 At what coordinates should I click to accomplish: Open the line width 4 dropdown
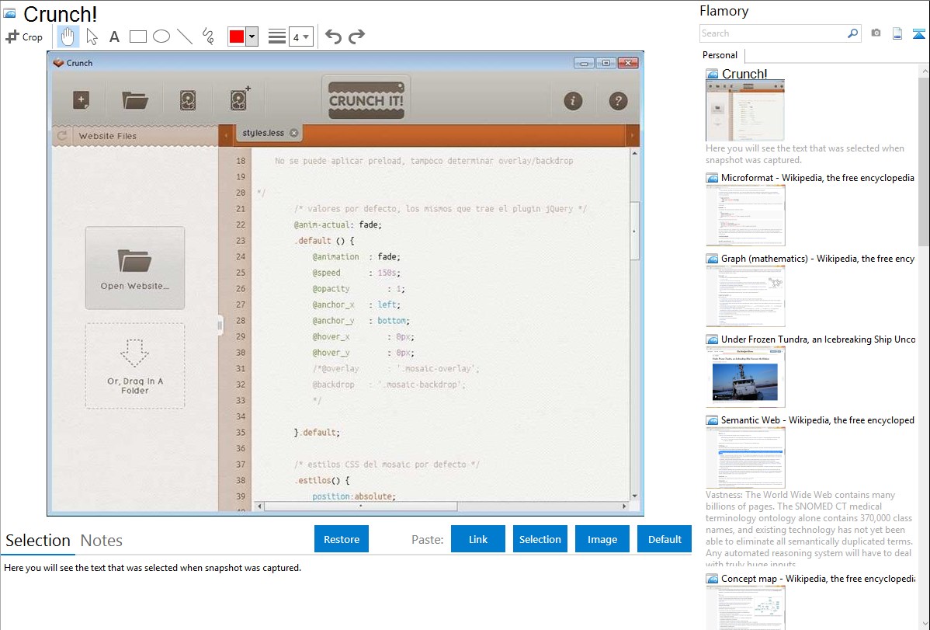point(300,37)
